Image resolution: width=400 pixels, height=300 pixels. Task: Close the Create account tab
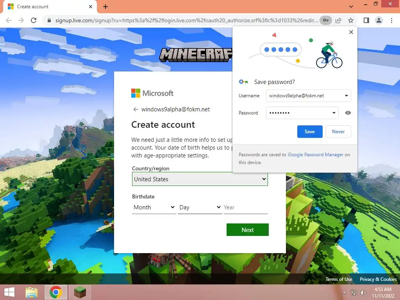click(91, 7)
